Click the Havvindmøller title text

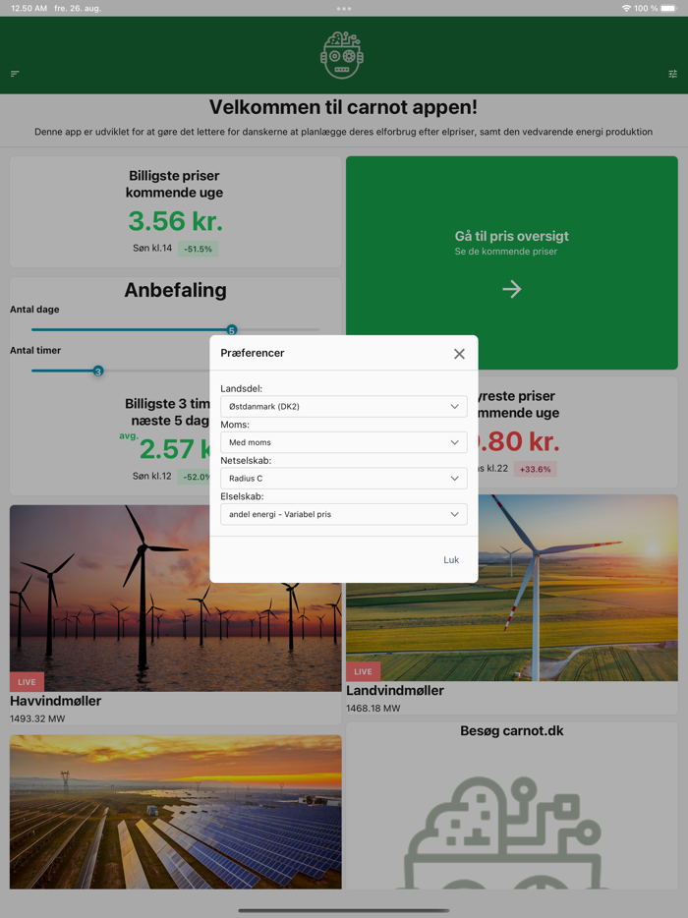56,701
